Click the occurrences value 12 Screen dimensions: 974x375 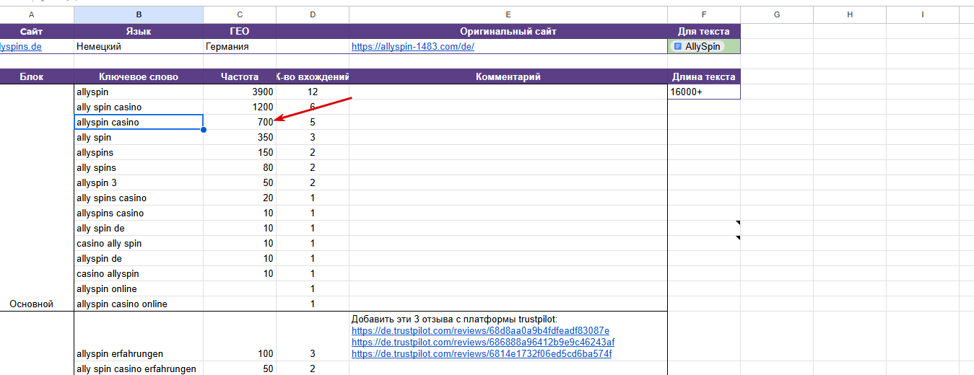coord(313,92)
